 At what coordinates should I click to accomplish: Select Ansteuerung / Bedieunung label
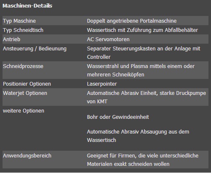coord(35,49)
